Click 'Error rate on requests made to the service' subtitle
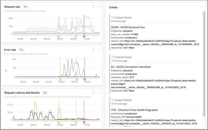Screen dimensions: 208x130 pos(26,54)
